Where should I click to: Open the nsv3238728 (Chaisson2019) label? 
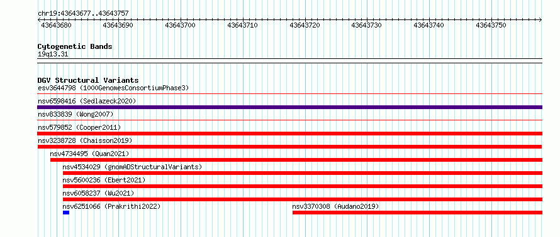click(85, 140)
